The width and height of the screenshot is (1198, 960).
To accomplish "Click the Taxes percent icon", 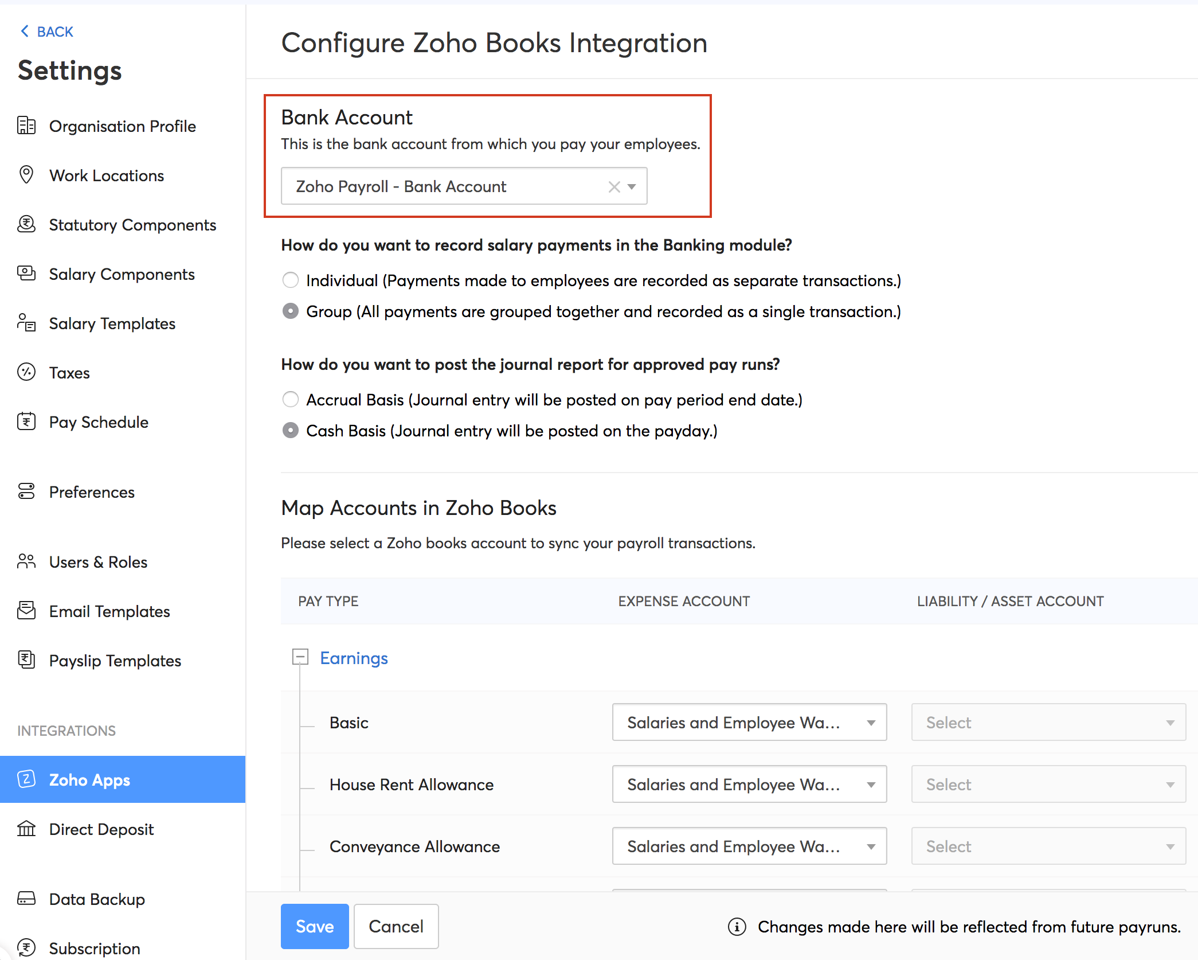I will point(26,372).
